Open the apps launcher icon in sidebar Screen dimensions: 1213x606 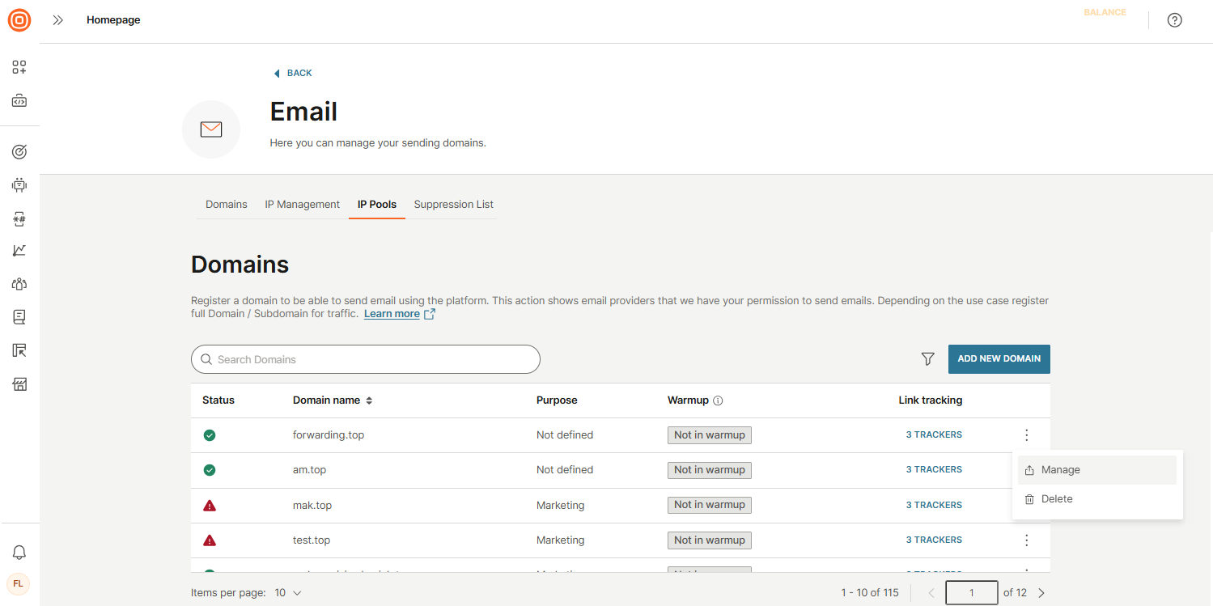click(19, 67)
